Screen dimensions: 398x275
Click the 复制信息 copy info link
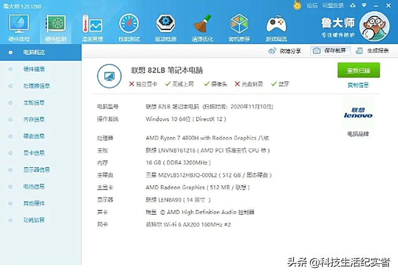pos(358,85)
